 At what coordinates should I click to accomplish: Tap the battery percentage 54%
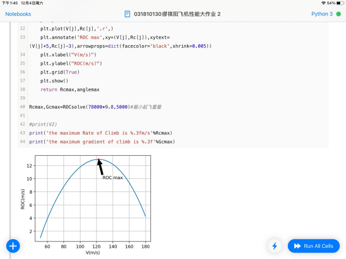click(331, 3)
